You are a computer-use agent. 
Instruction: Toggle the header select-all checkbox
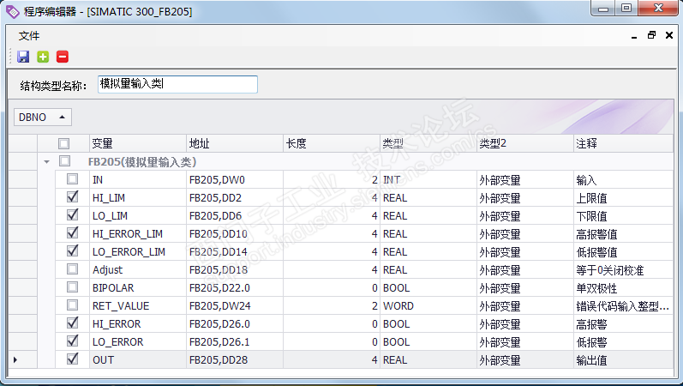click(63, 143)
